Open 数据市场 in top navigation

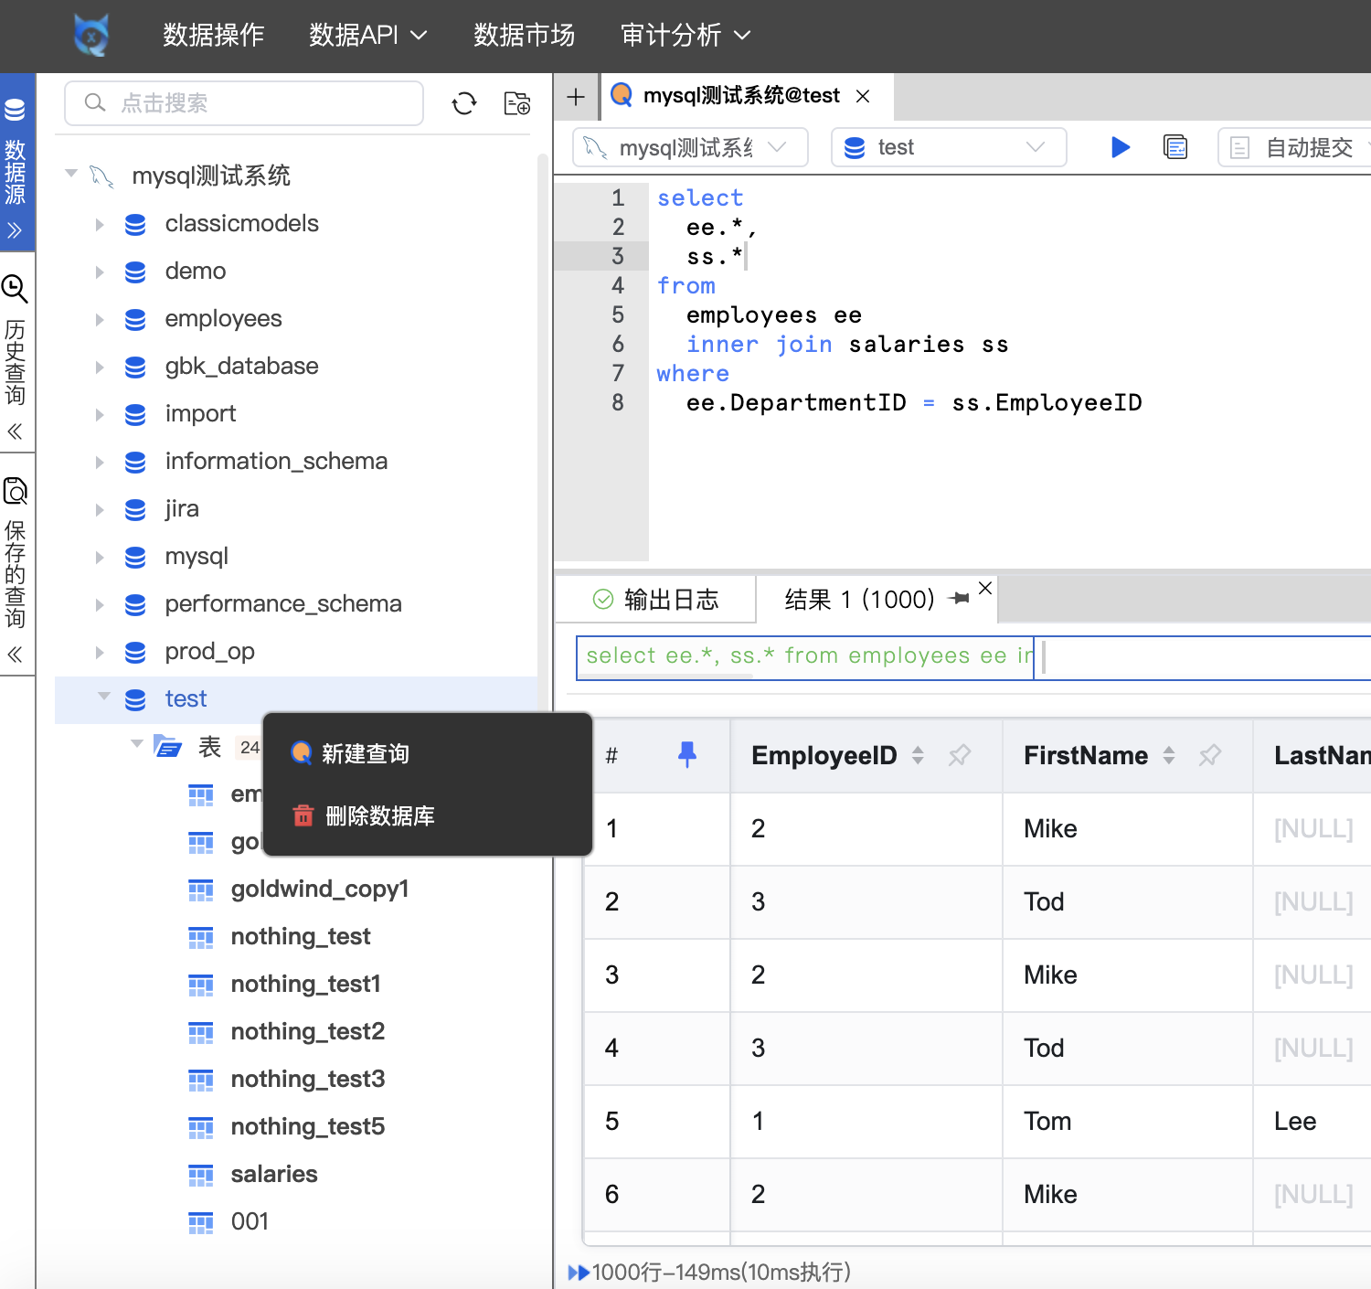pos(524,35)
